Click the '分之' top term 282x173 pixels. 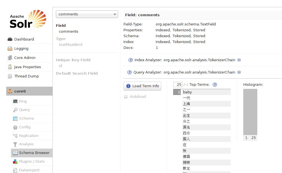[x=187, y=121]
